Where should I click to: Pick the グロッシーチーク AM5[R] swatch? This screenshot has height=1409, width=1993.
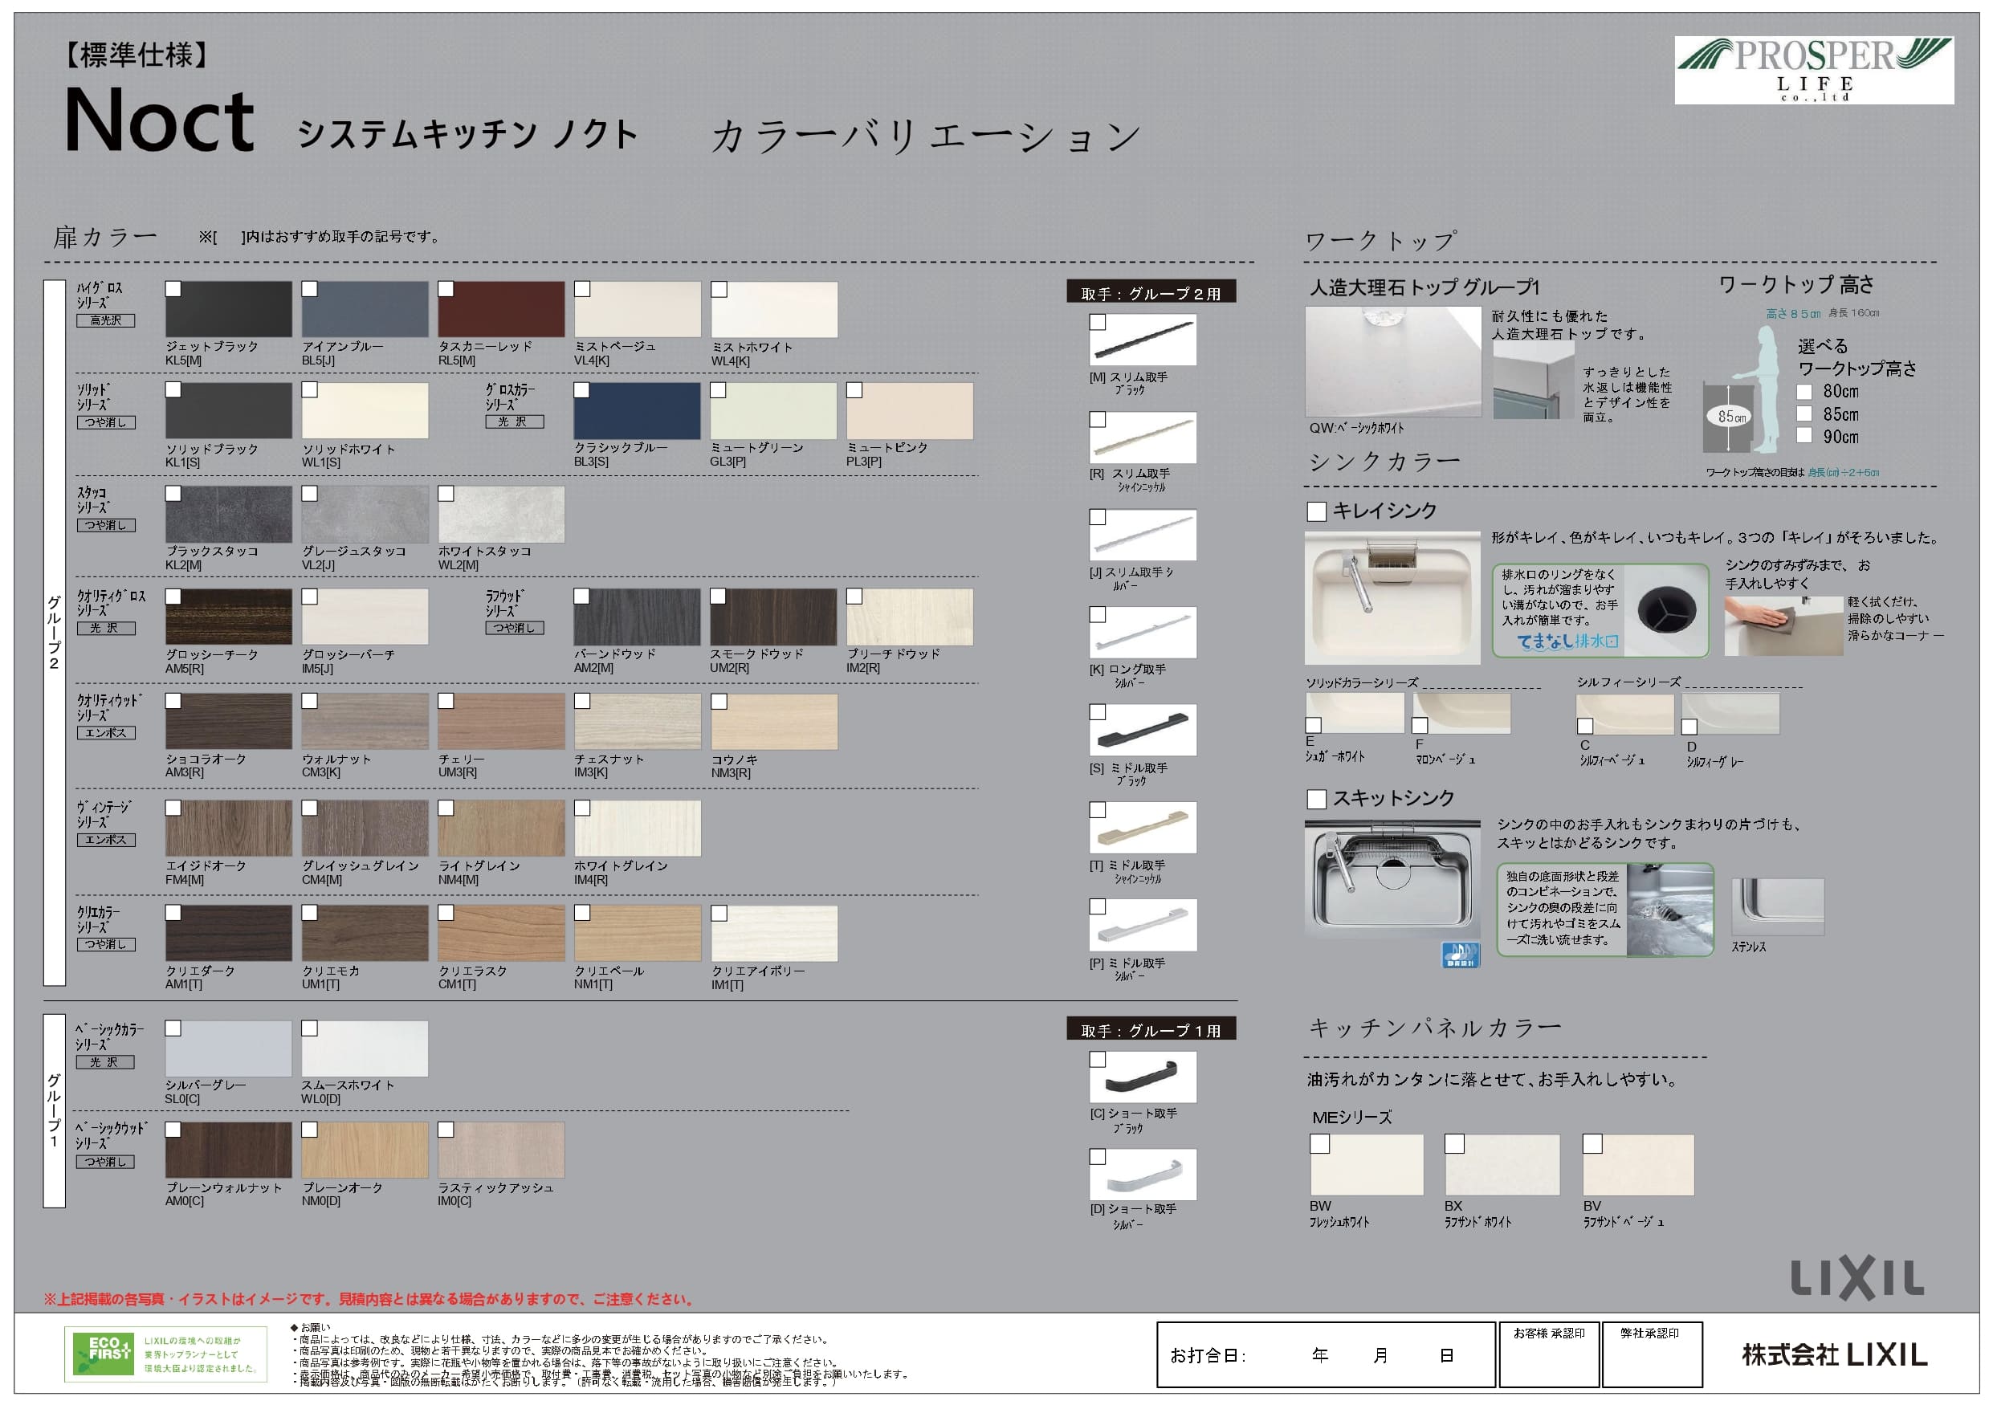coord(229,617)
